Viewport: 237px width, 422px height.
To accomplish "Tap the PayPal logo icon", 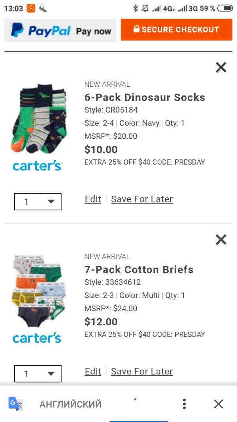I will coord(17,30).
